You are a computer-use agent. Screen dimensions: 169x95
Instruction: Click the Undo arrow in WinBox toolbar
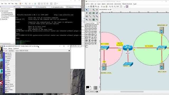pyautogui.click(x=4, y=51)
